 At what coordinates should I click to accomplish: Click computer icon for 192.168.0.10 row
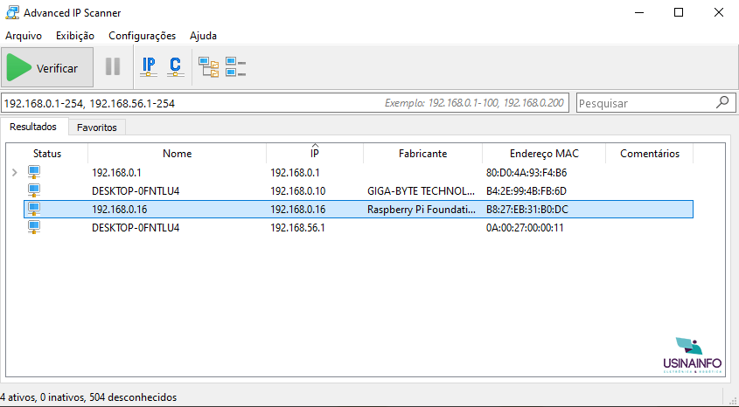tap(34, 191)
